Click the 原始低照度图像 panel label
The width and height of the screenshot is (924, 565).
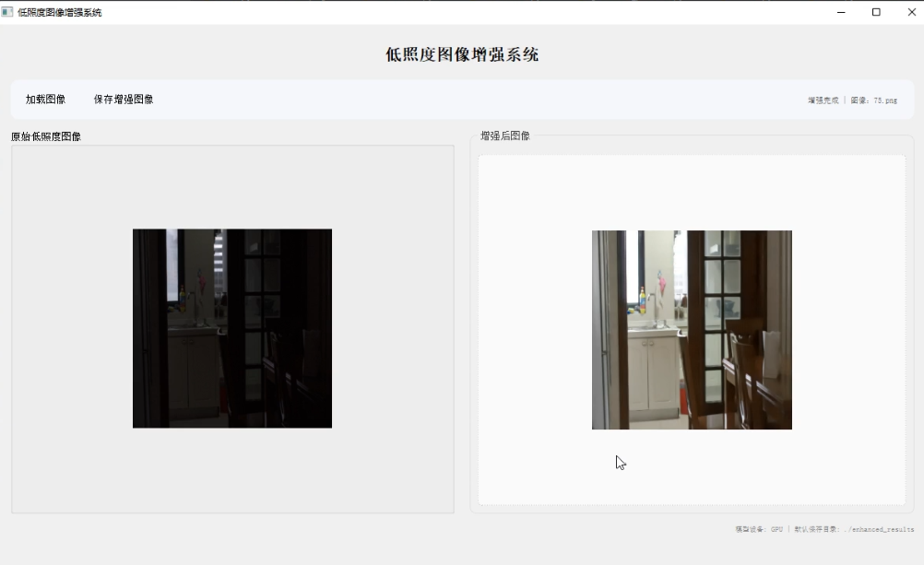(46, 136)
